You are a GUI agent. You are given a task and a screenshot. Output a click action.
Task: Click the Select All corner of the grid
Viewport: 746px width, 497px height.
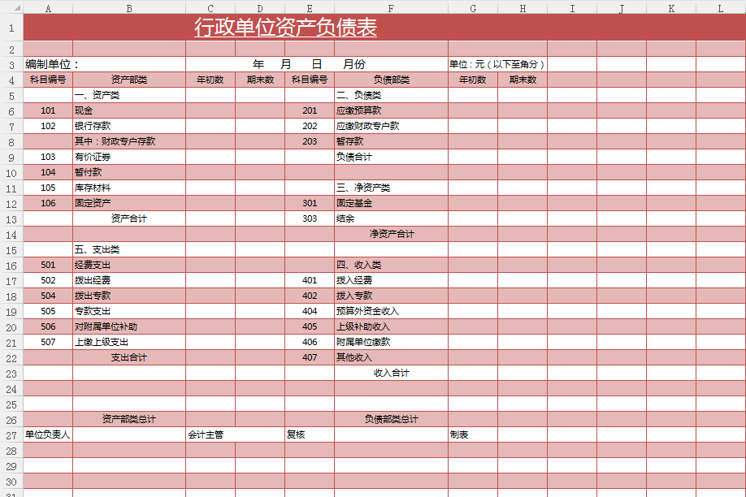(x=11, y=7)
